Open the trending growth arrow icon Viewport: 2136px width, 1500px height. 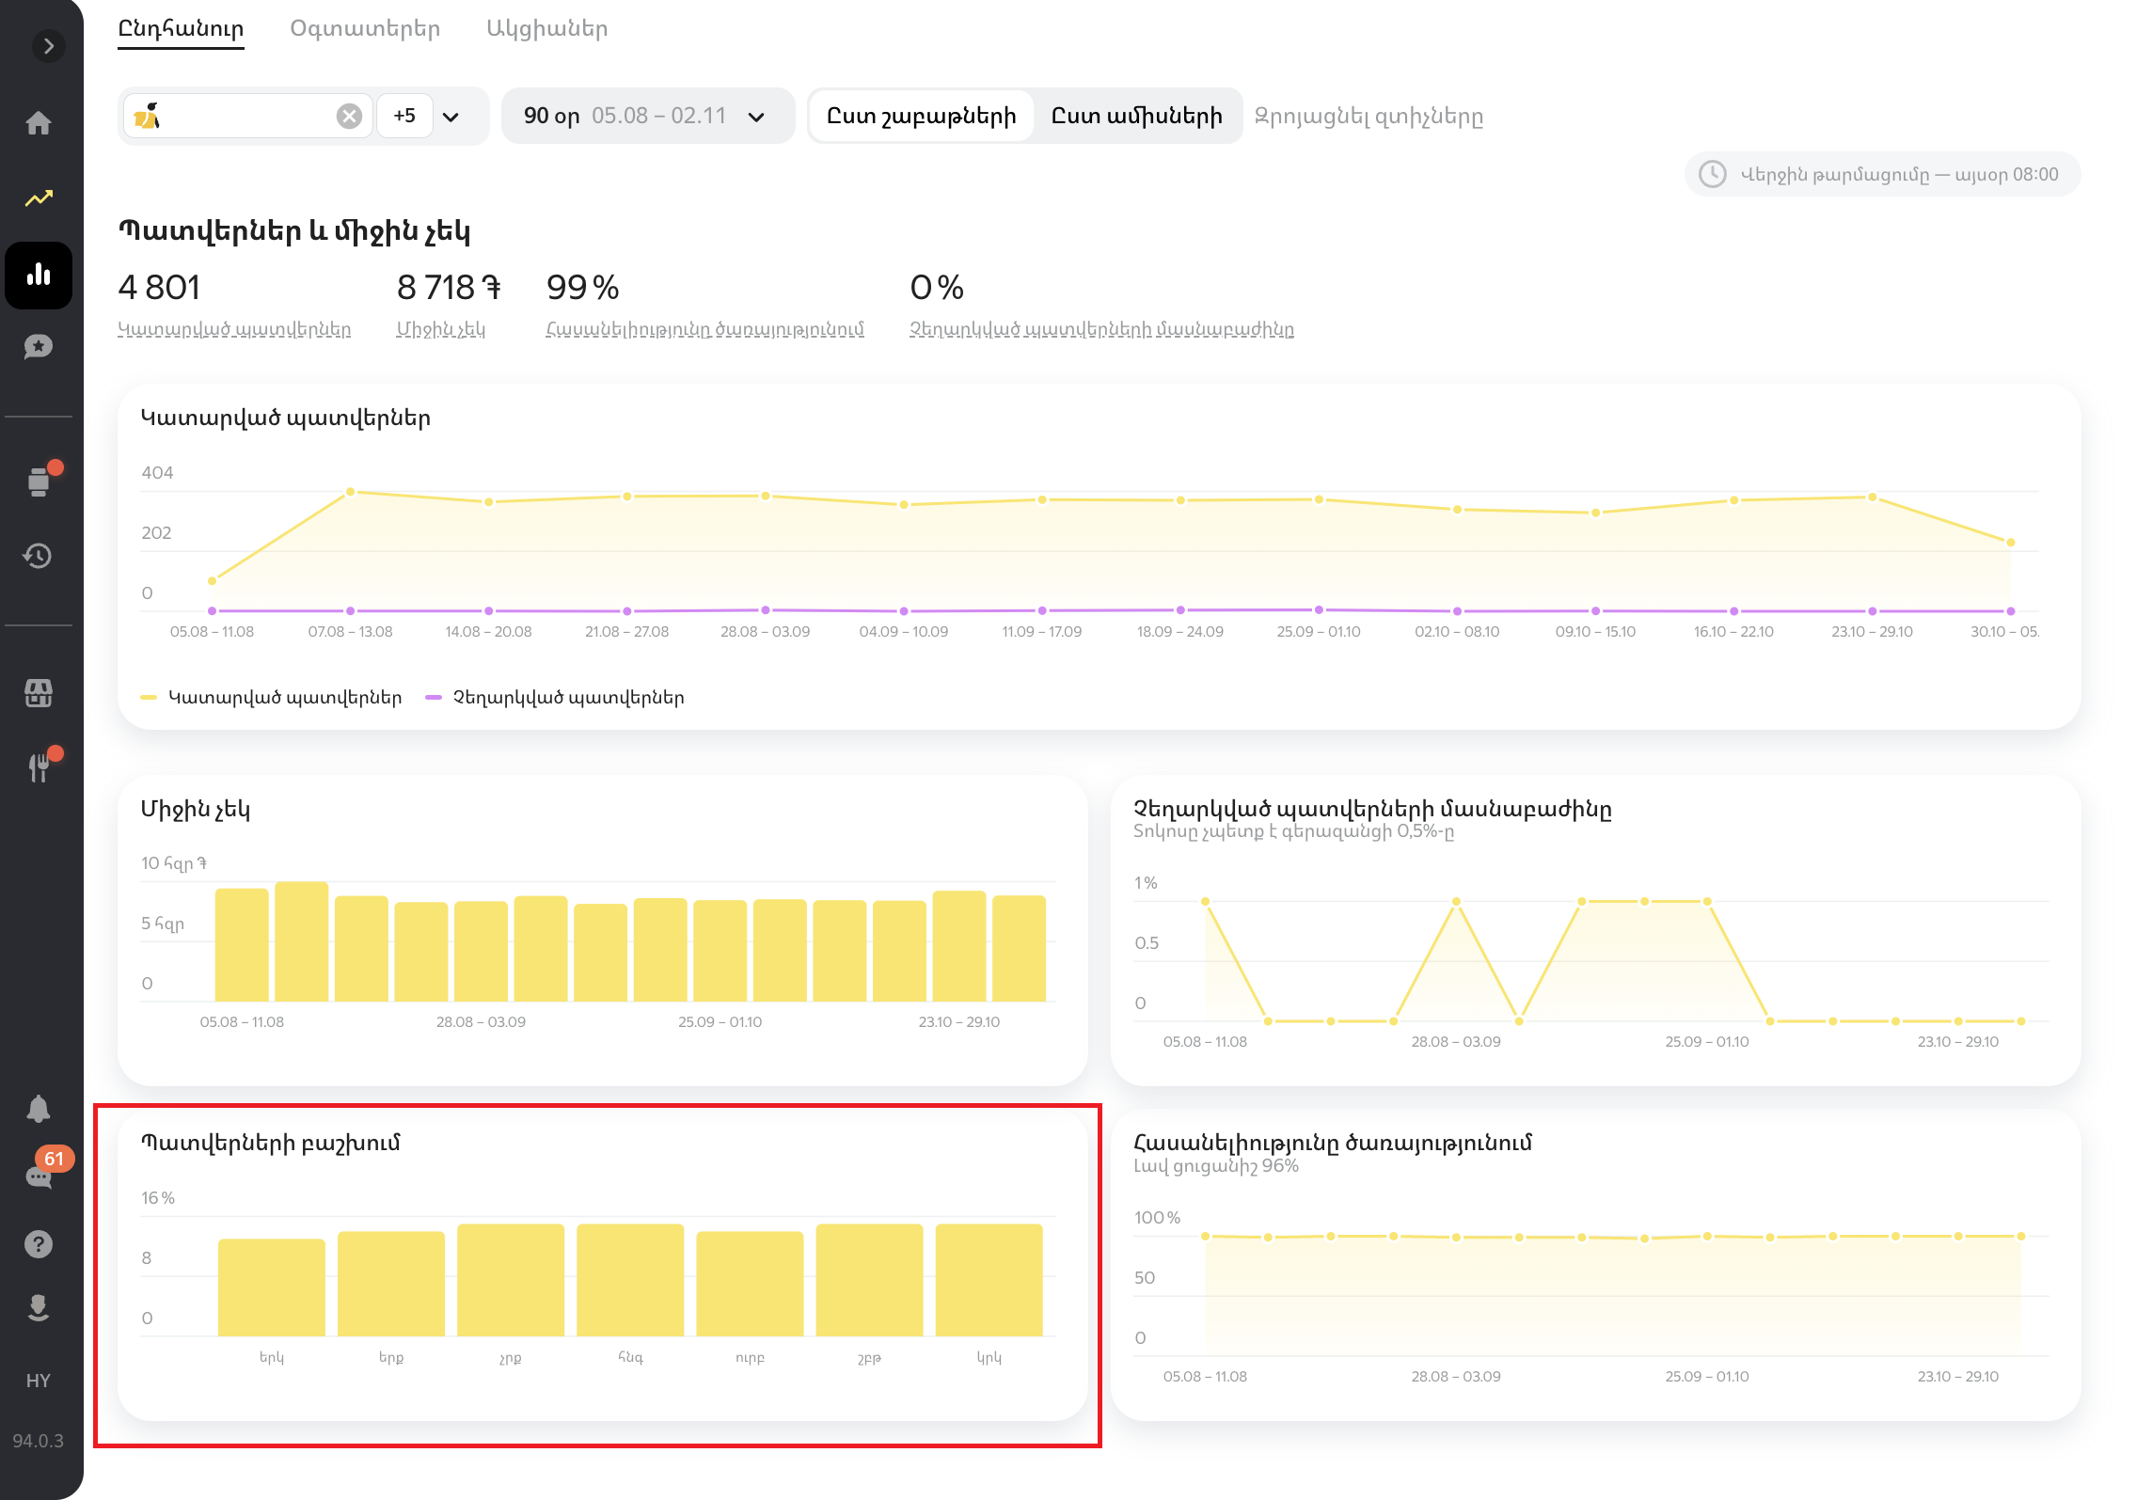coord(39,198)
